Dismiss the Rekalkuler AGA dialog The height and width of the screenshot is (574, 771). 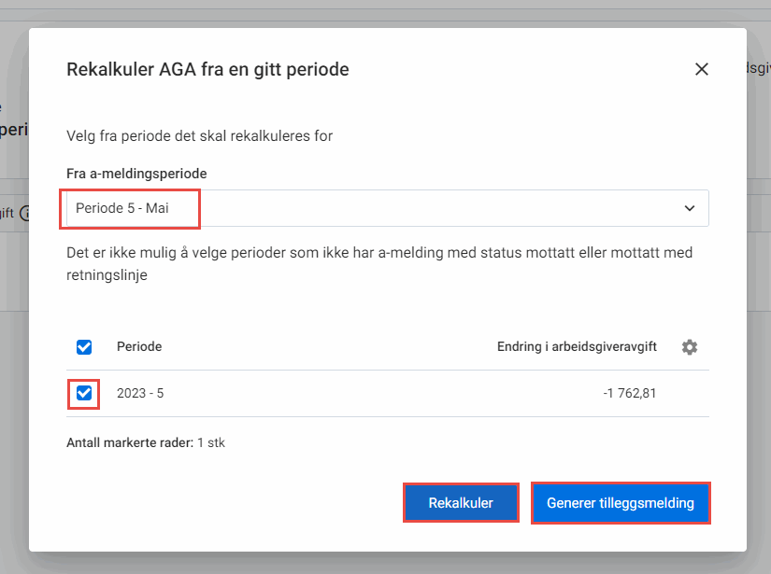702,69
